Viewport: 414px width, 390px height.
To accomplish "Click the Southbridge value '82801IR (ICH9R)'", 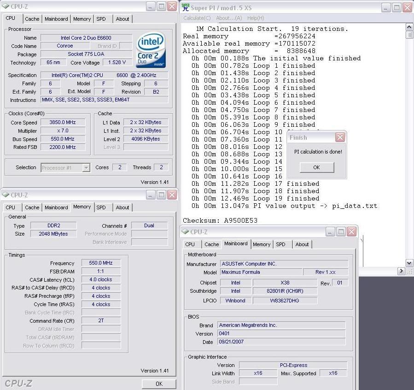I will pos(285,291).
